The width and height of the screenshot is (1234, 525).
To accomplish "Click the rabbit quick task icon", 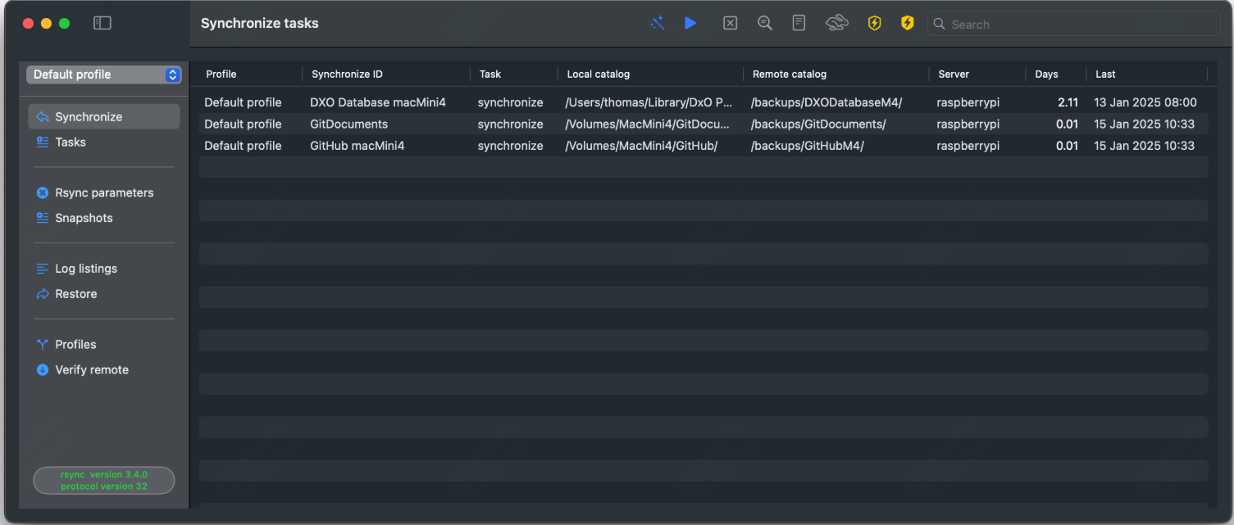I will pos(836,24).
